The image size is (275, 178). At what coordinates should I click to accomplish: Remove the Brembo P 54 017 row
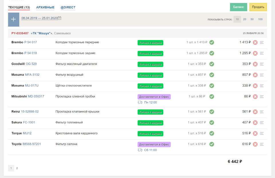255,42
